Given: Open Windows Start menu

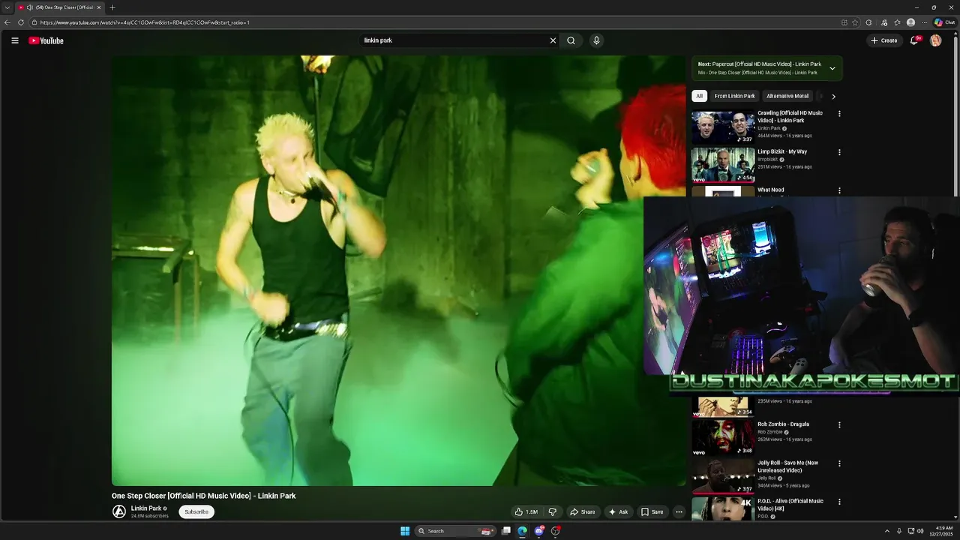Looking at the screenshot, I should [405, 531].
